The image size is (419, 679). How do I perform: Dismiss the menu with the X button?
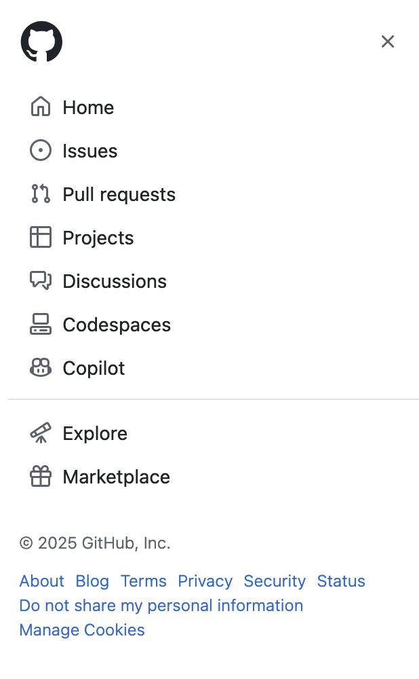[388, 41]
